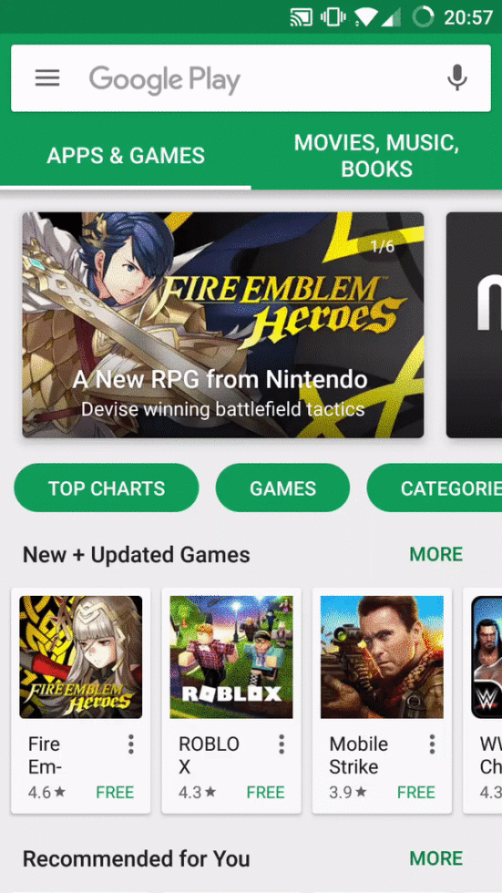
Task: Open the Fire Emblem Heroes app icon
Action: click(x=81, y=657)
